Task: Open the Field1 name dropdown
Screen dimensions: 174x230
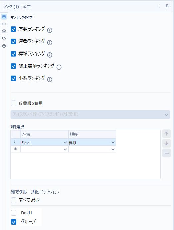Action: (65, 142)
